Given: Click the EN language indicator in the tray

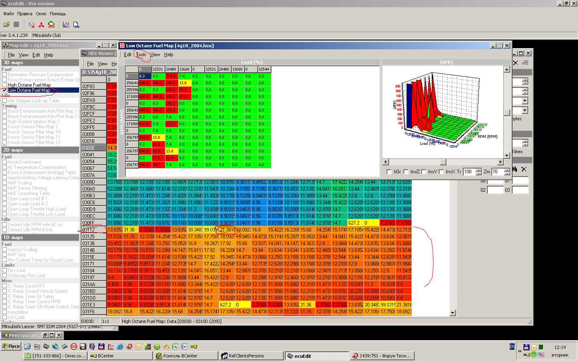Looking at the screenshot, I should 512,346.
